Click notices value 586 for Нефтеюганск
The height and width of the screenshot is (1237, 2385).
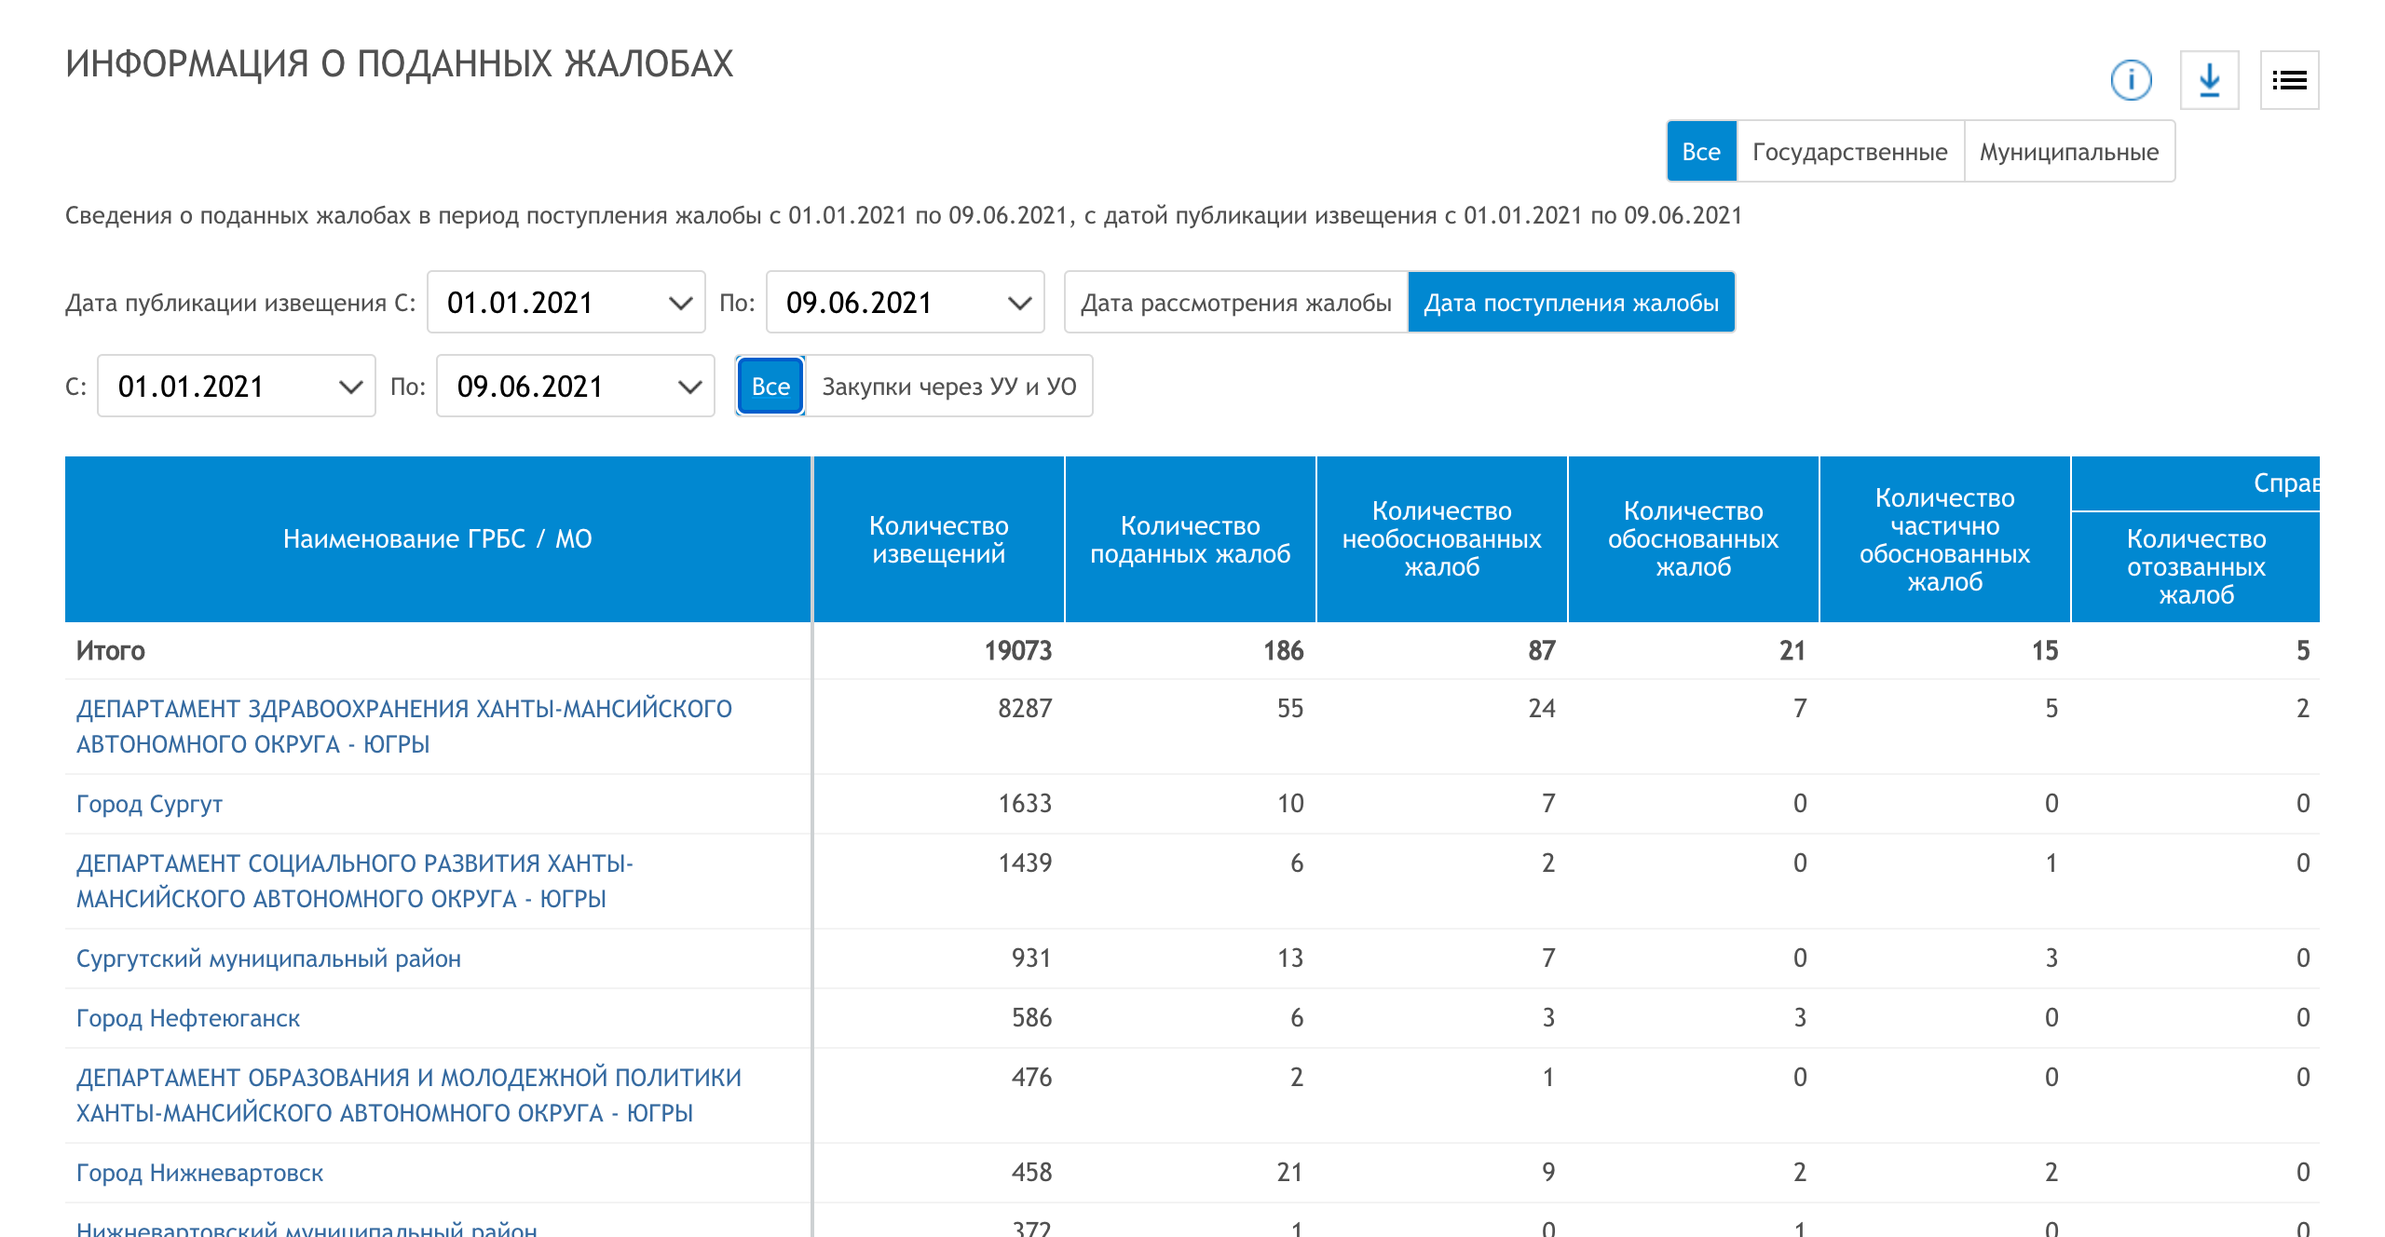[1031, 1018]
